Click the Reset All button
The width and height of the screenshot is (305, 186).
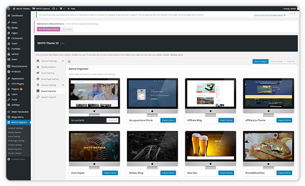tap(291, 61)
